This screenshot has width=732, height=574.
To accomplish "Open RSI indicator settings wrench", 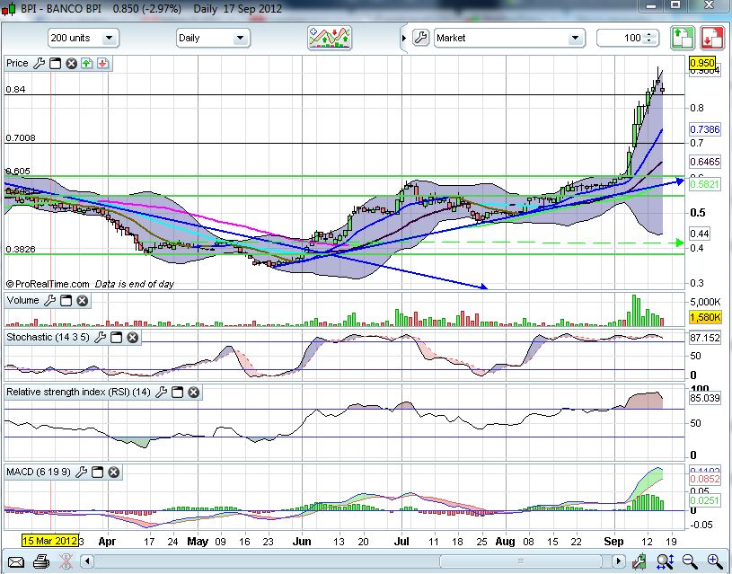I will tap(161, 392).
